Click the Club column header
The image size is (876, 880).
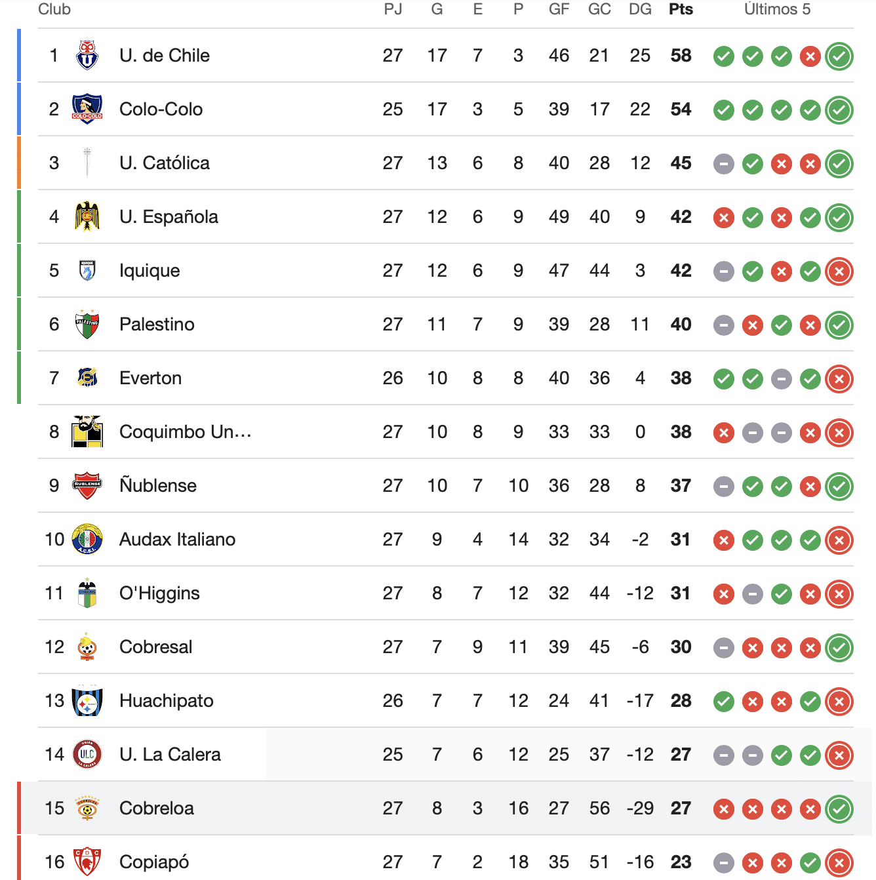[54, 9]
